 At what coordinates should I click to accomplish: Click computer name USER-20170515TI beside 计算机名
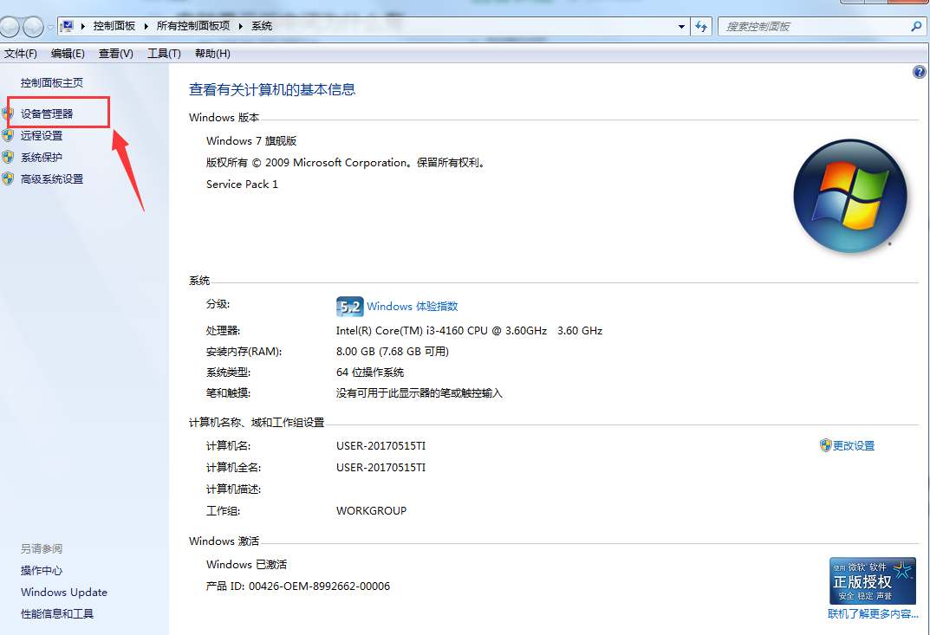coord(380,446)
